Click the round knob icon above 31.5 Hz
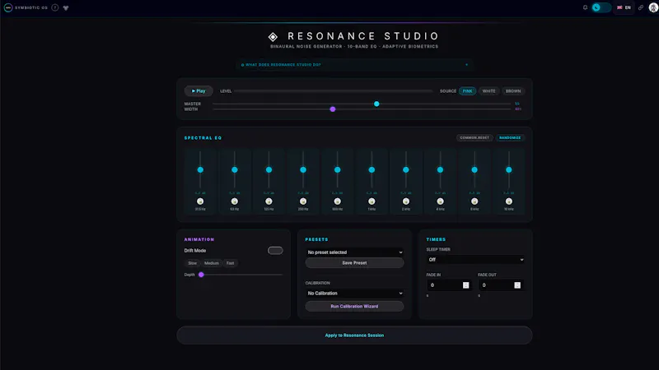Image resolution: width=659 pixels, height=370 pixels. [x=200, y=201]
